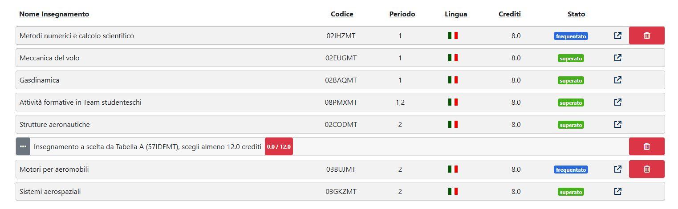Sort by Lingua column header
The height and width of the screenshot is (209, 678).
click(x=456, y=14)
